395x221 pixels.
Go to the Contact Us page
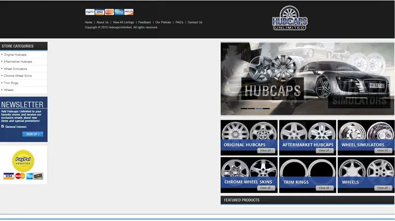coord(195,22)
